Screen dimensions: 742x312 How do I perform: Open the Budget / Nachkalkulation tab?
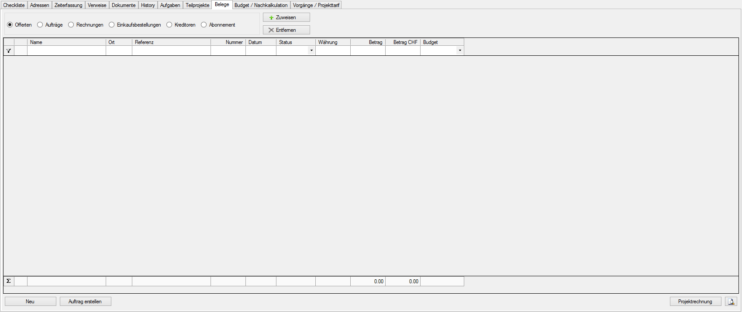coord(261,5)
